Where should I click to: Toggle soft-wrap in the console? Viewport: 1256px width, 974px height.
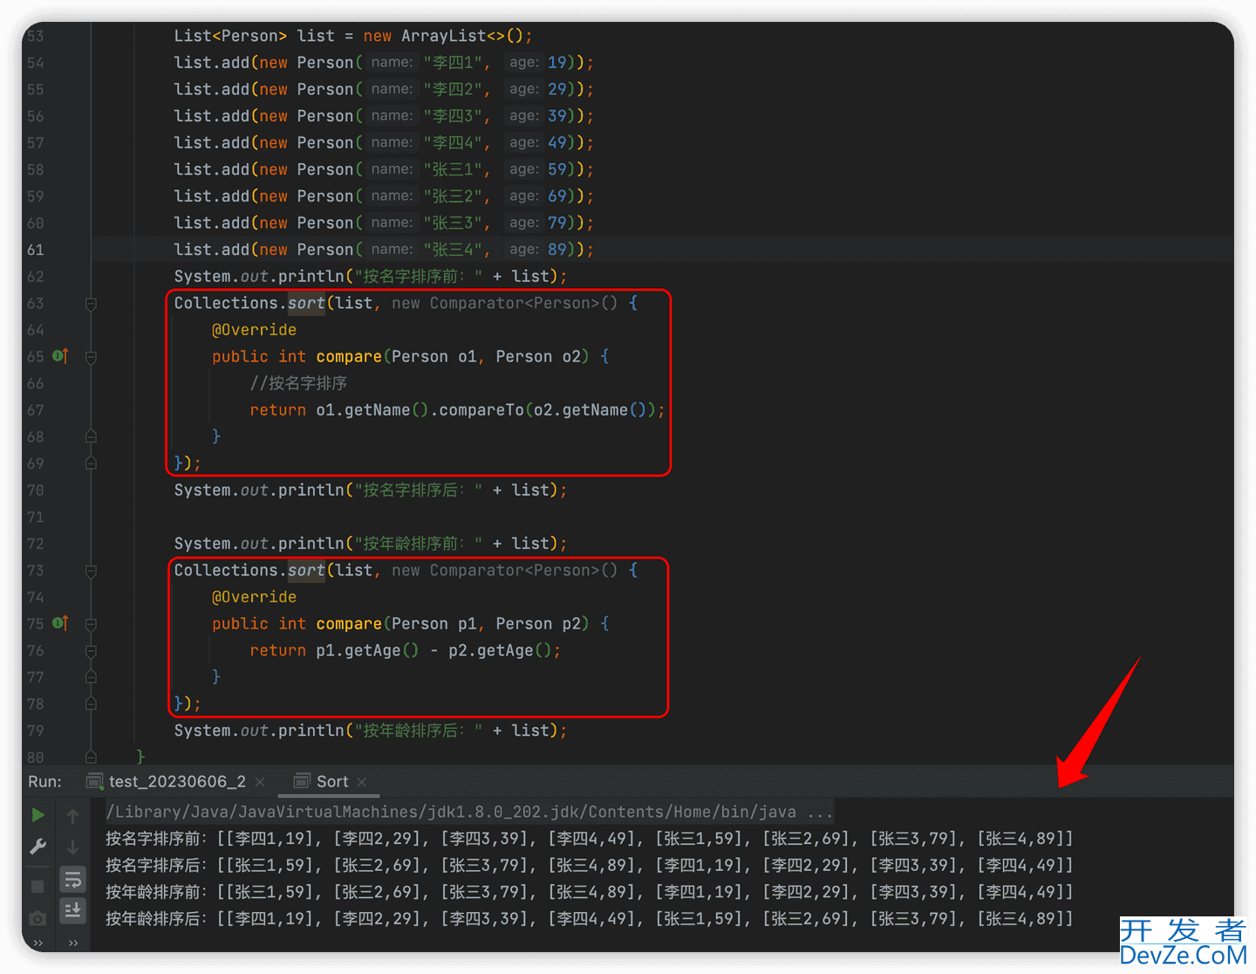[x=72, y=879]
